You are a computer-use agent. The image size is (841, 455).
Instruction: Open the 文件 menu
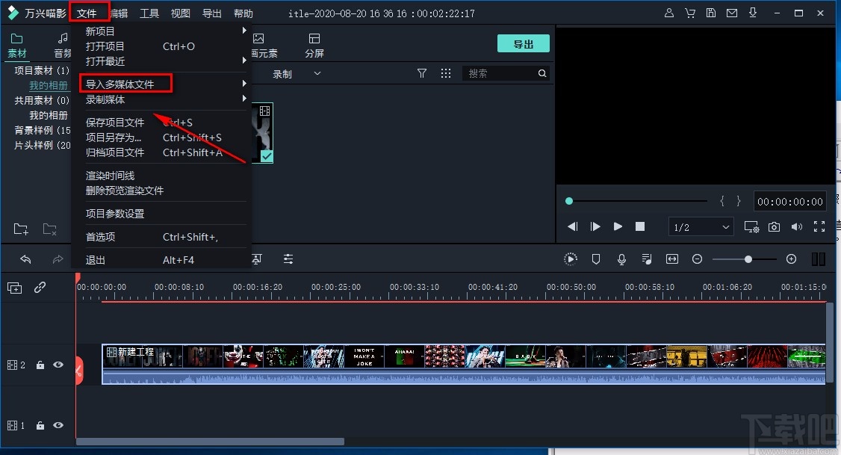87,13
